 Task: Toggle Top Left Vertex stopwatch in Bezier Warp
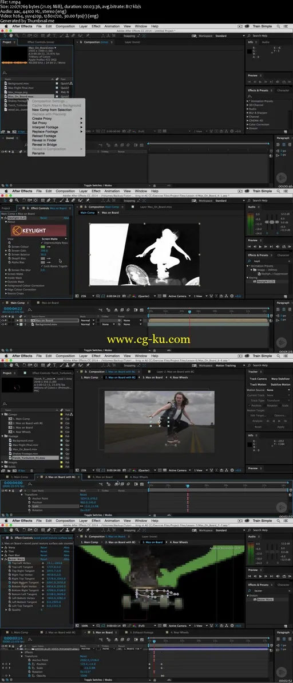pyautogui.click(x=9, y=563)
